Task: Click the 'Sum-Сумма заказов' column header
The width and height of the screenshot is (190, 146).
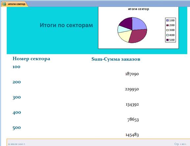Action: pos(116,59)
